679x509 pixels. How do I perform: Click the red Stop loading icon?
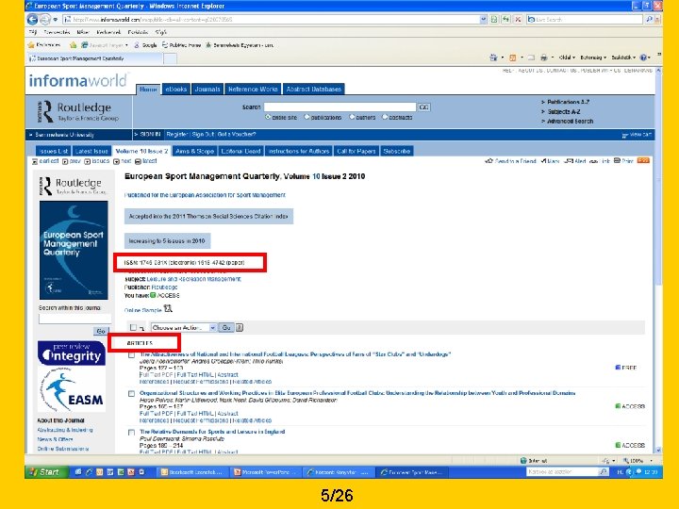518,20
